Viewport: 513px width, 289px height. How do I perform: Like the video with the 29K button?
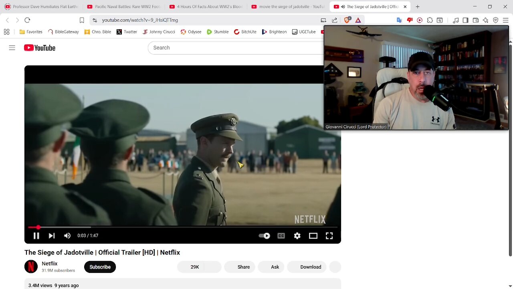coord(191,267)
